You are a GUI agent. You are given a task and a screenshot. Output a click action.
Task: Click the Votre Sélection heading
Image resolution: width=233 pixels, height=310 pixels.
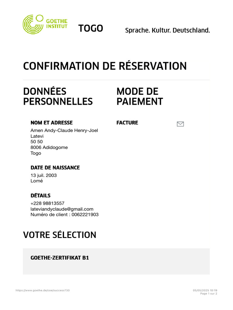click(60, 235)
